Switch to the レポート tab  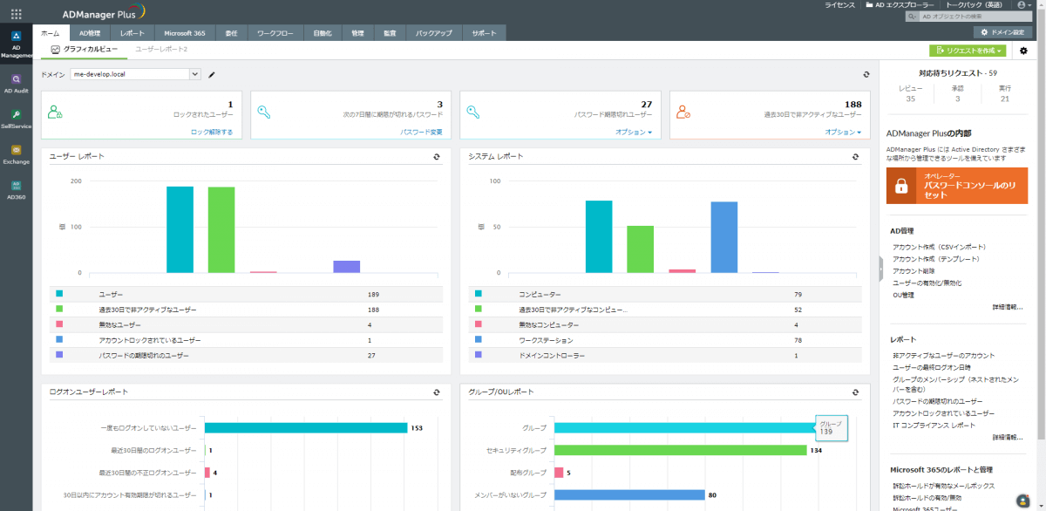[x=132, y=33]
